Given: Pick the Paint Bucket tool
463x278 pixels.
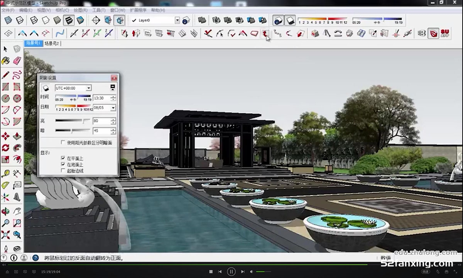Looking at the screenshot, I should [5, 61].
